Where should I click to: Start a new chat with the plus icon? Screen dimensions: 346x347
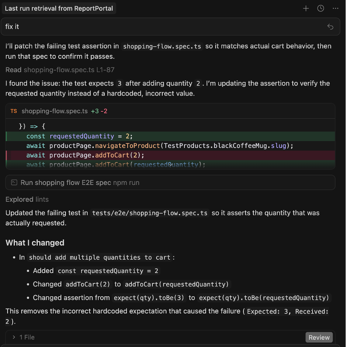[306, 8]
